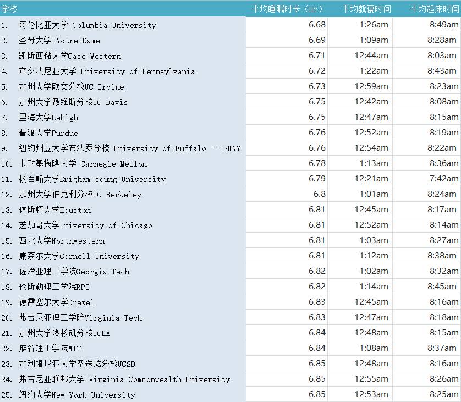Click bedtime 1:08am in MIT row

point(374,348)
